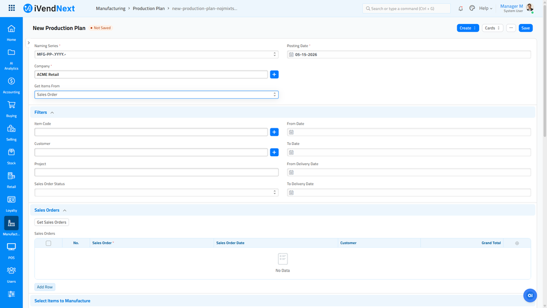Click the Project input field
The height and width of the screenshot is (308, 547).
[157, 172]
